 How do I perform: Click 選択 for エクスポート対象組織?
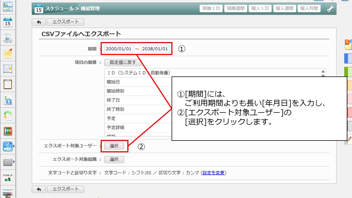(x=114, y=159)
